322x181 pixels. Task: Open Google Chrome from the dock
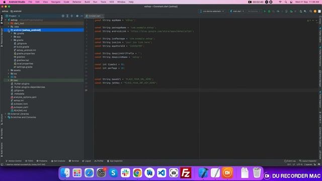137,173
